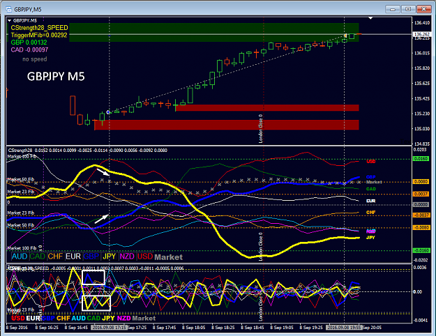Click the 8 Sep 18:05 time axis label

(193, 328)
